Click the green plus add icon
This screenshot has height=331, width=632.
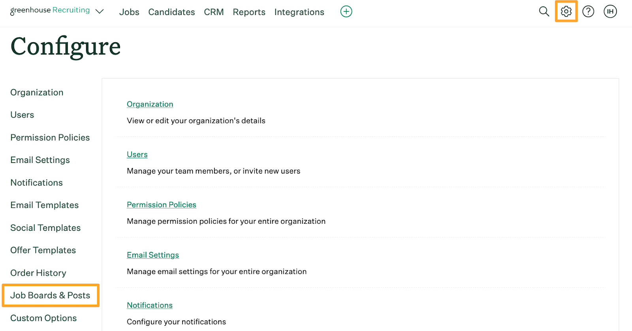[x=346, y=11]
